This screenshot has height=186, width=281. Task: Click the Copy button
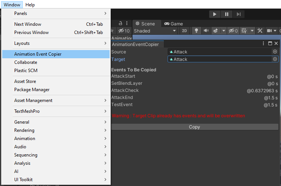(x=195, y=127)
